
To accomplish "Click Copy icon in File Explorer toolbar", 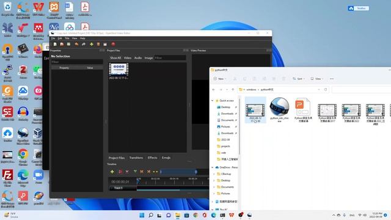I will tap(244, 79).
